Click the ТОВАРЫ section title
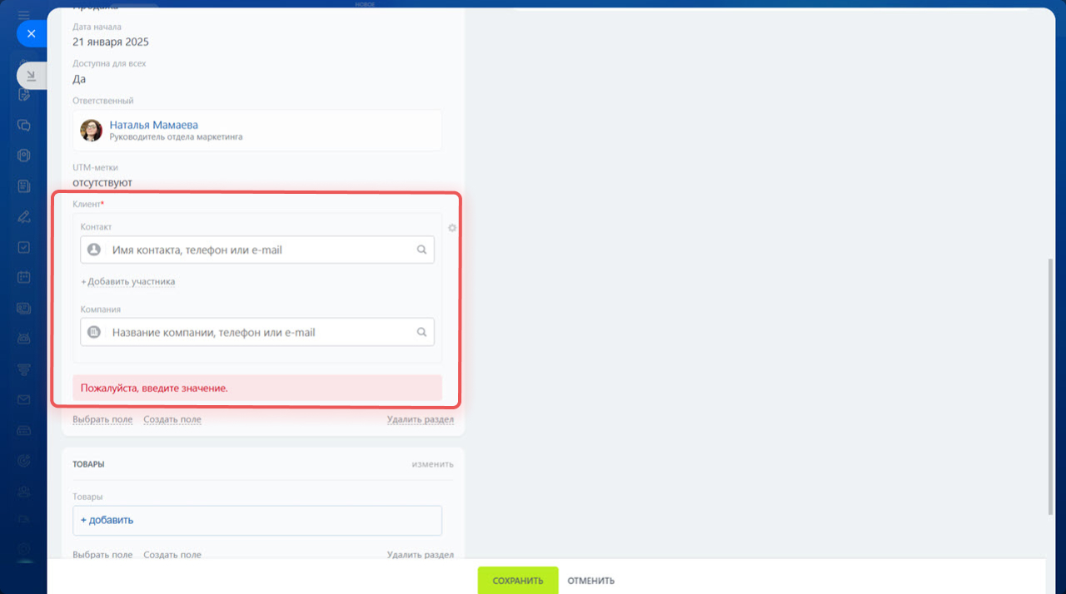1066x594 pixels. [x=88, y=464]
